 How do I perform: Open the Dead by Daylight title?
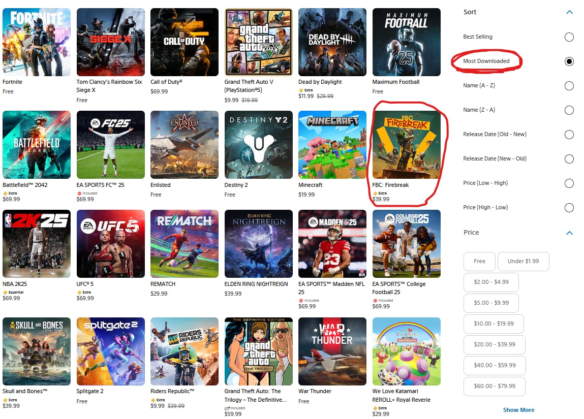click(320, 82)
